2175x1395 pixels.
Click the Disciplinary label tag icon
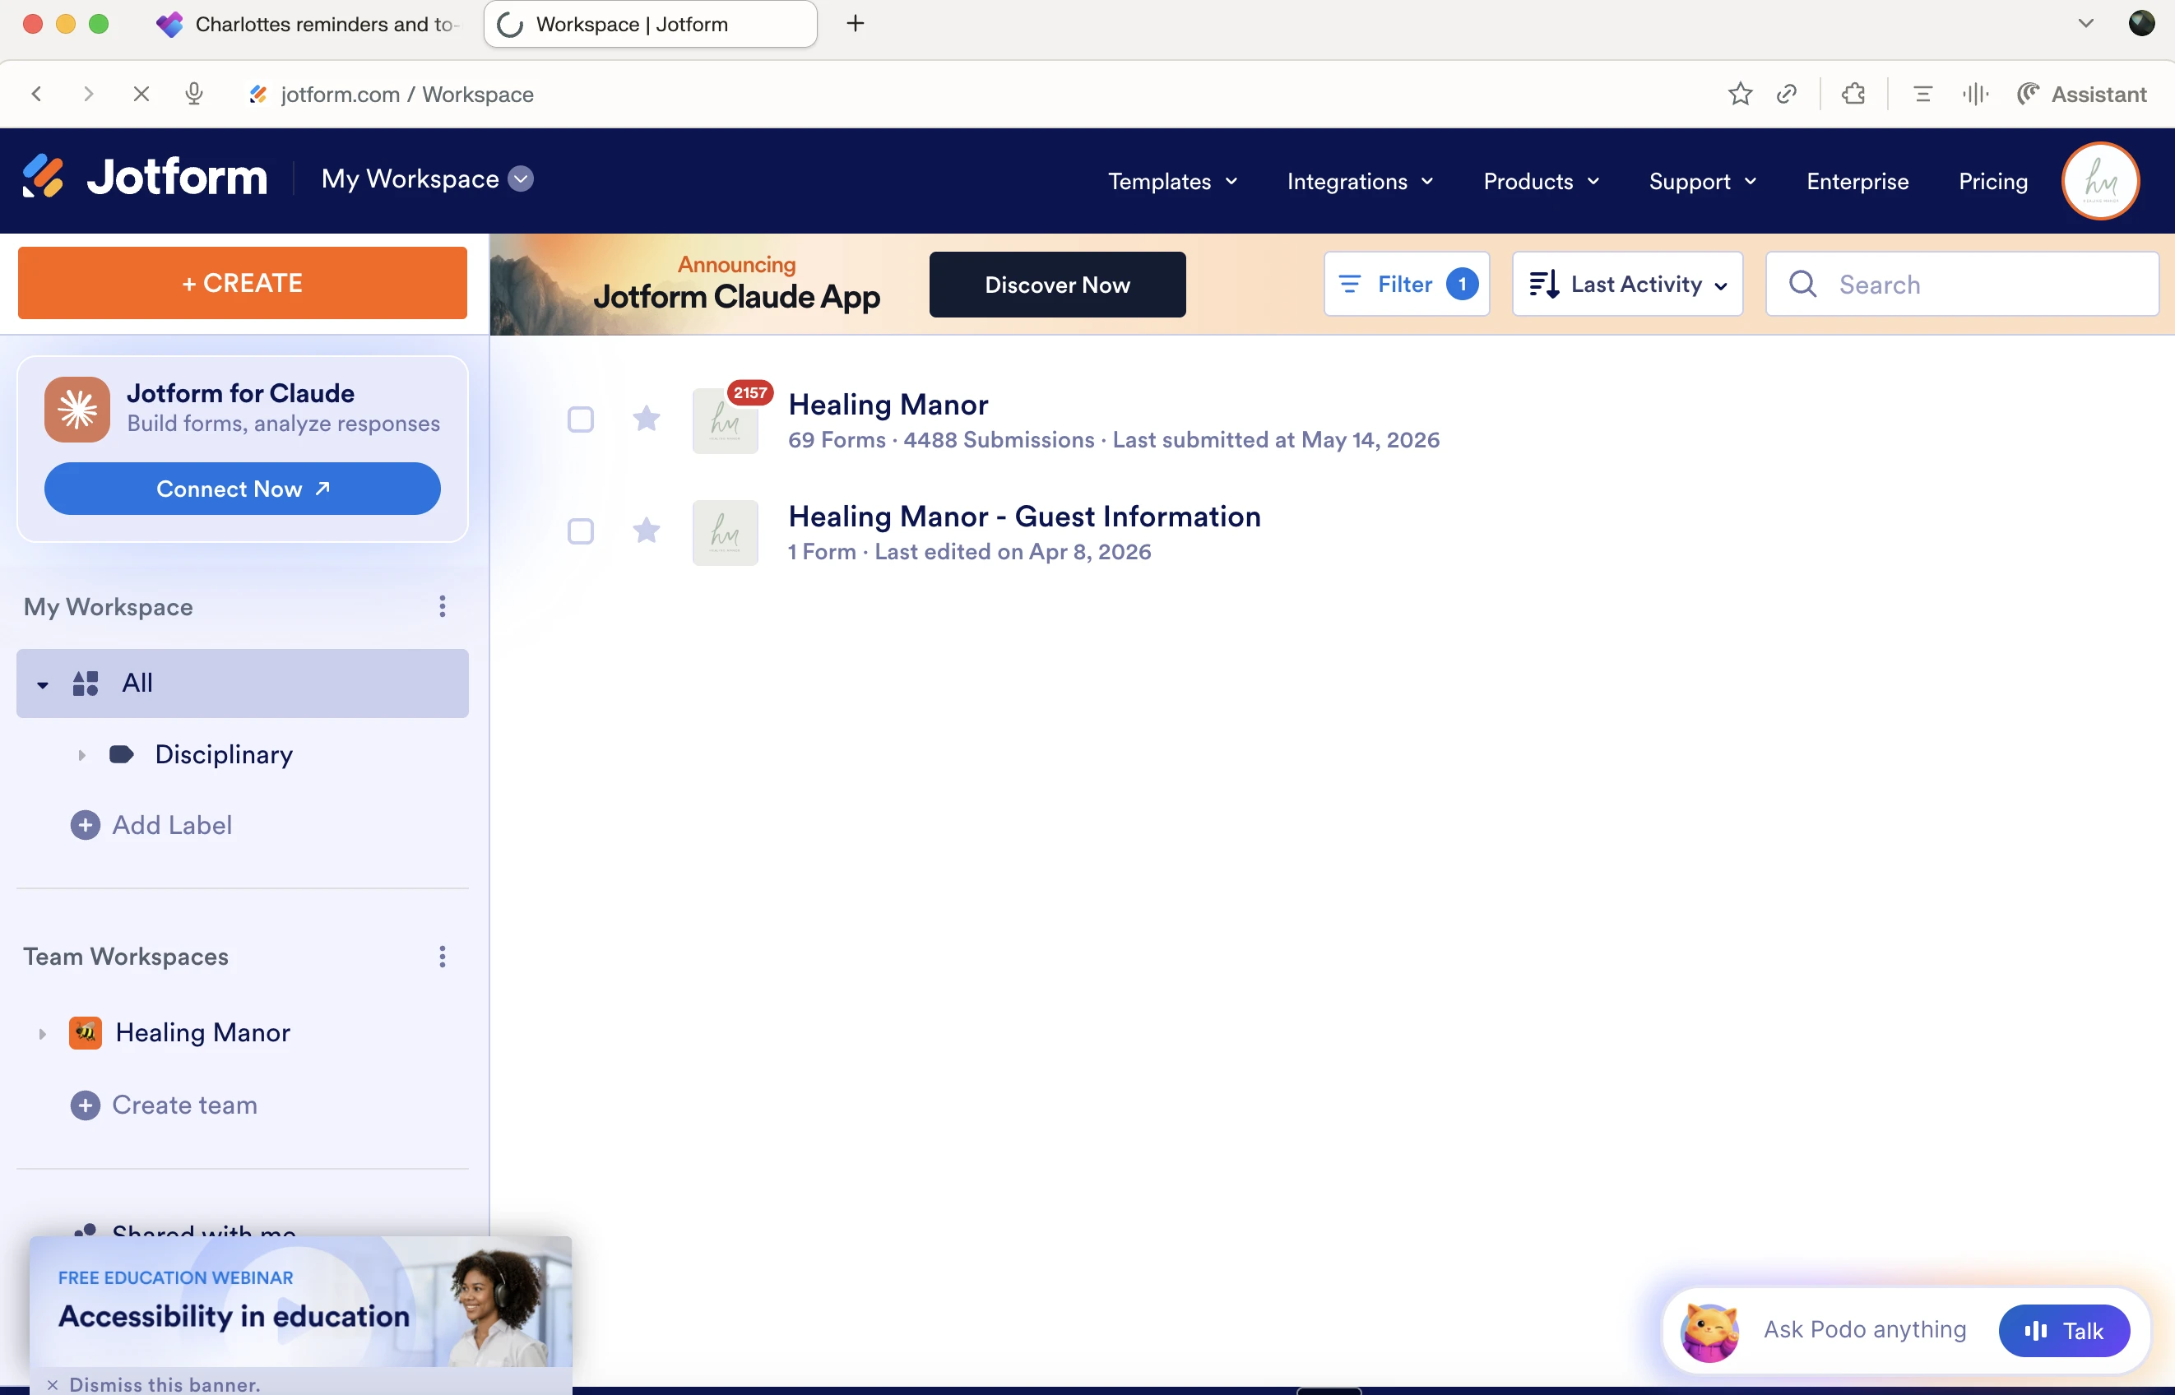[122, 754]
